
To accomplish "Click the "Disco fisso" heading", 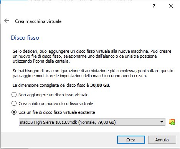I will coord(25,38).
